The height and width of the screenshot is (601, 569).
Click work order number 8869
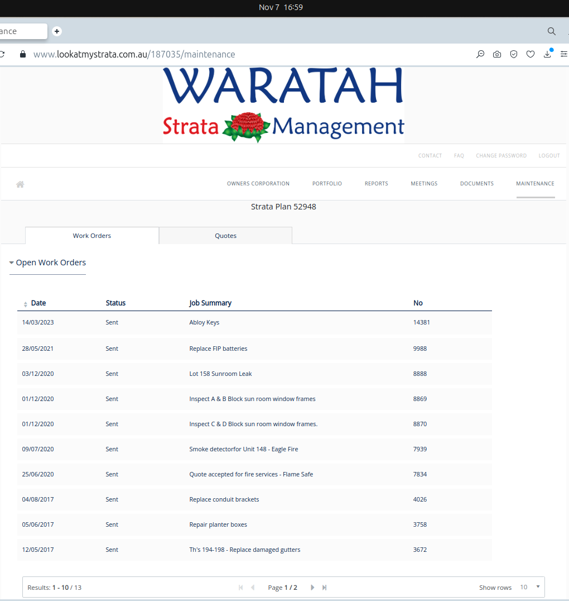(x=420, y=399)
